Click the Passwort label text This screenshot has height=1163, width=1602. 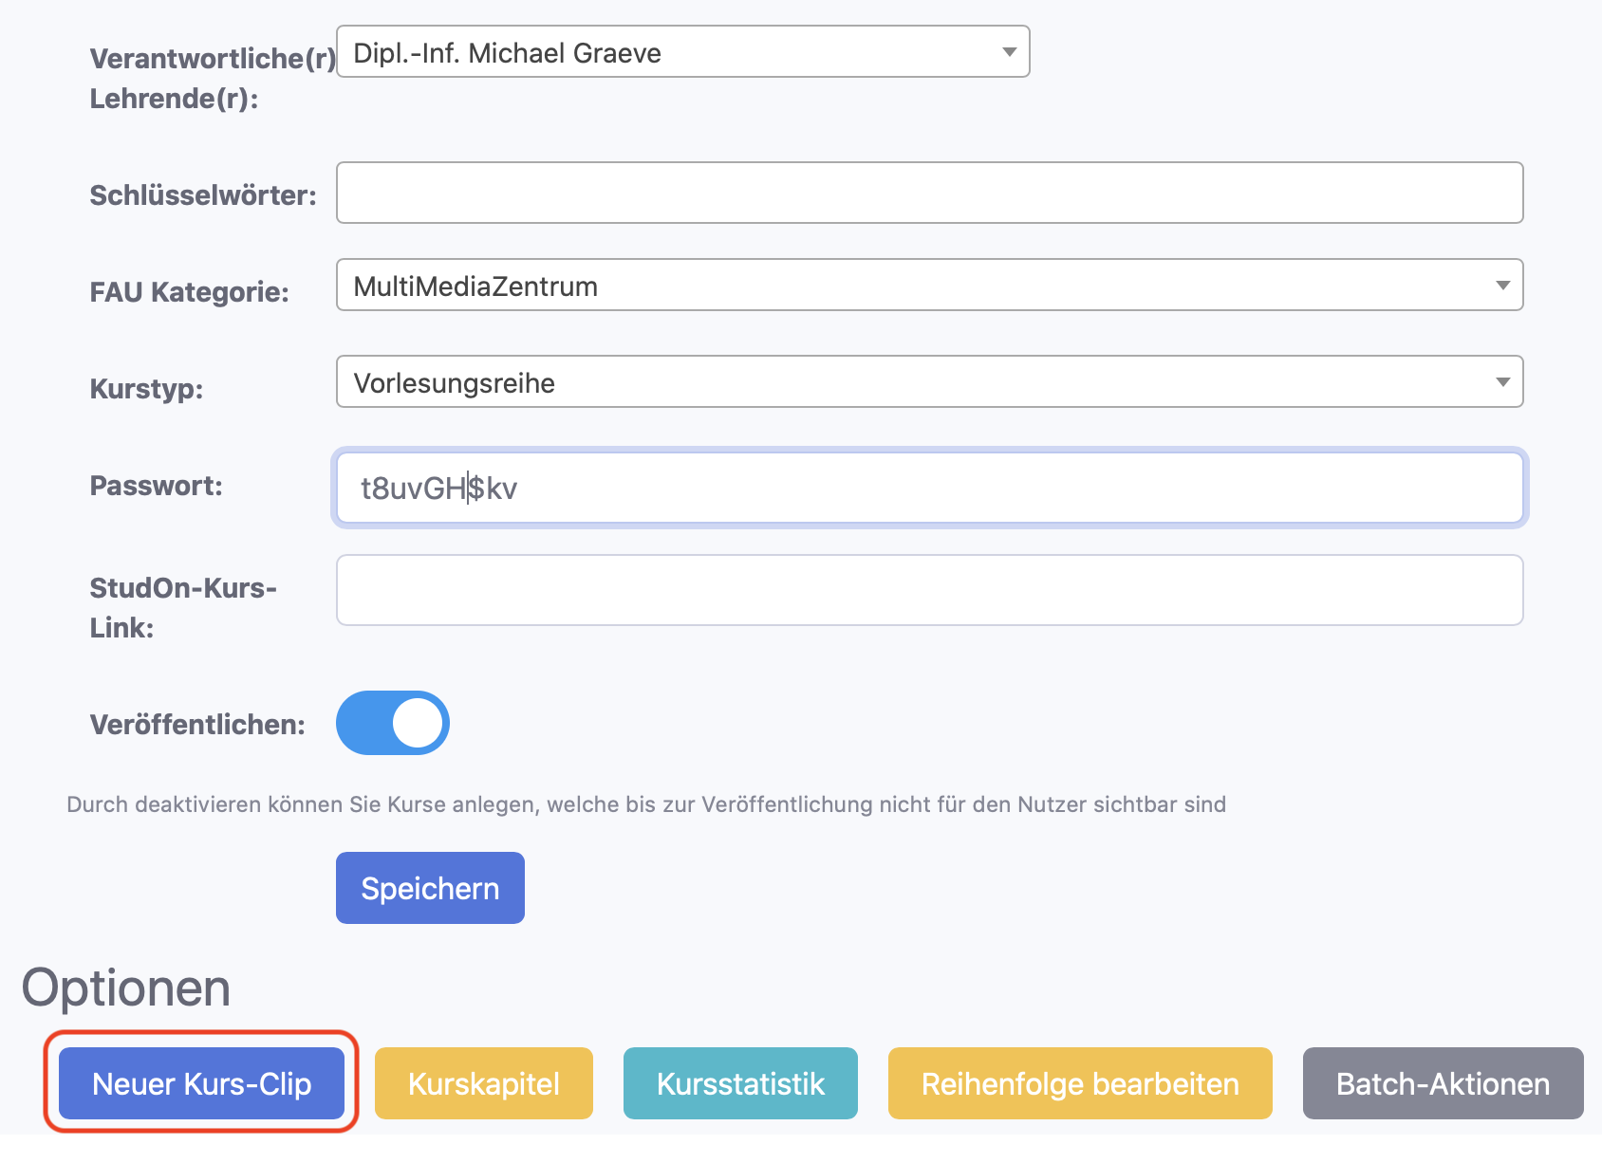coord(156,486)
